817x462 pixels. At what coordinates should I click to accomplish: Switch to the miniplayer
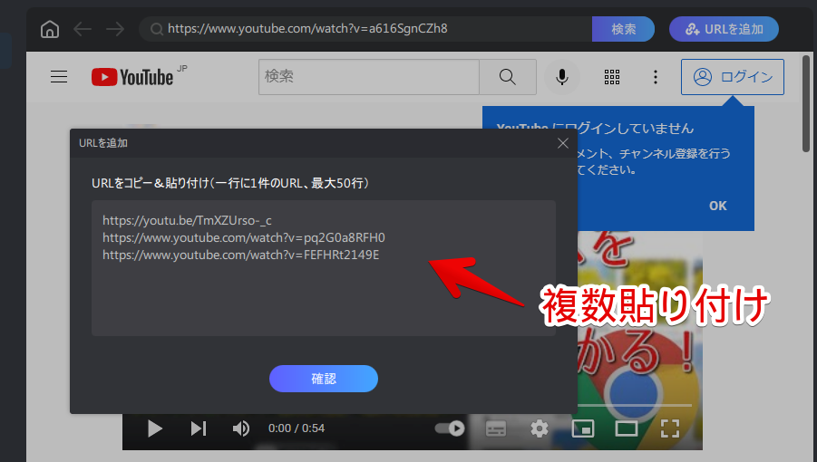(x=582, y=428)
